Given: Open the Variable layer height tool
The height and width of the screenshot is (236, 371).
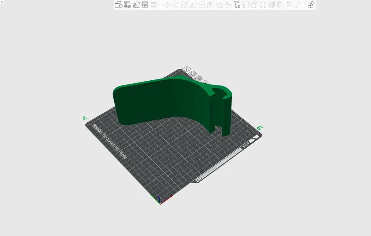Looking at the screenshot, I should 154,5.
